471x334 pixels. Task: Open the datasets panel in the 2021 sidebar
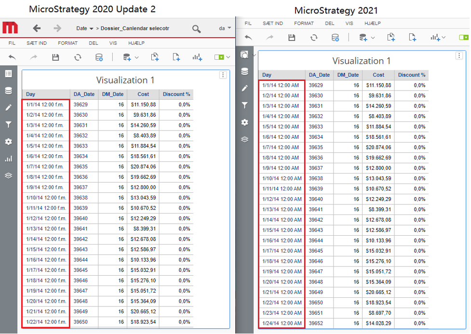245,71
